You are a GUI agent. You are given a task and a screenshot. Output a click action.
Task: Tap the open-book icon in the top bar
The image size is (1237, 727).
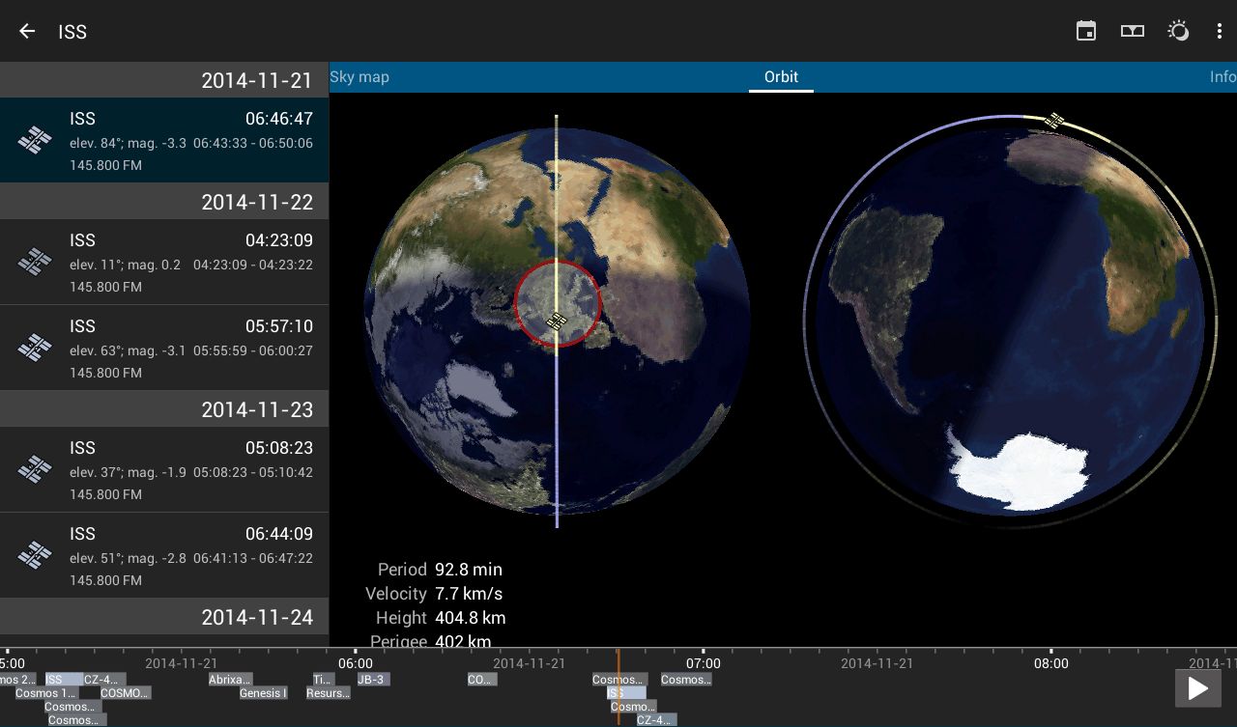(1133, 31)
